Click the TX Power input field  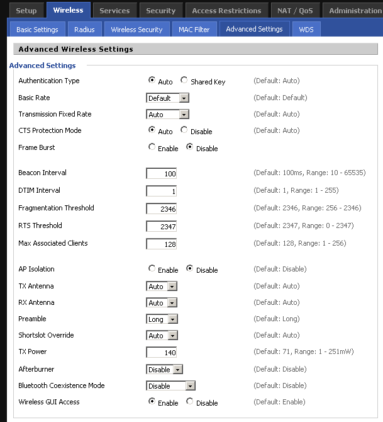point(161,352)
